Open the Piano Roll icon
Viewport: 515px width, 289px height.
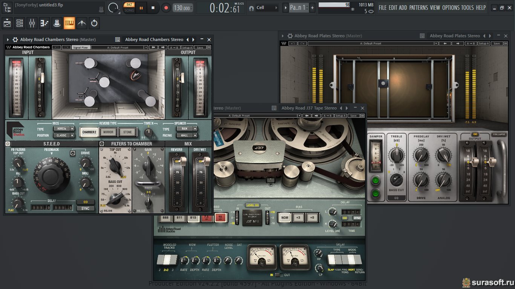click(44, 23)
